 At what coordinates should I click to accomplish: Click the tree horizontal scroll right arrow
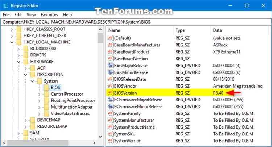[x=94, y=143]
